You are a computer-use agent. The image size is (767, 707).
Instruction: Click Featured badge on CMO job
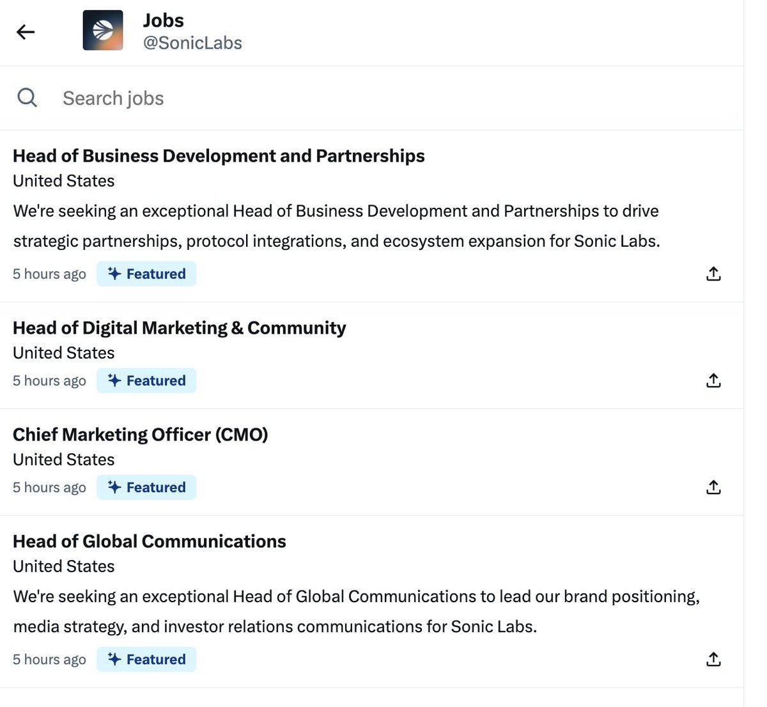coord(146,487)
